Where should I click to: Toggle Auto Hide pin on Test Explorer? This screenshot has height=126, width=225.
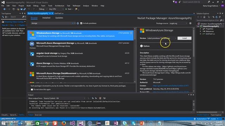[x=22, y=13]
